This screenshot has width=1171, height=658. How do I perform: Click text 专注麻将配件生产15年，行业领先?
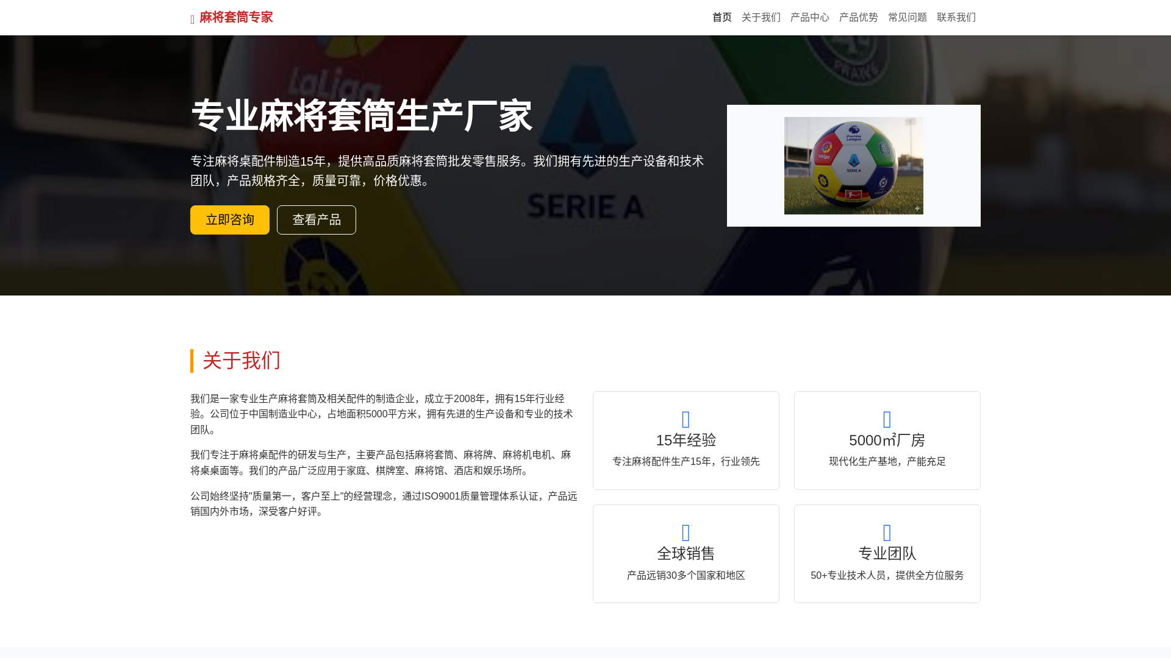pos(686,461)
